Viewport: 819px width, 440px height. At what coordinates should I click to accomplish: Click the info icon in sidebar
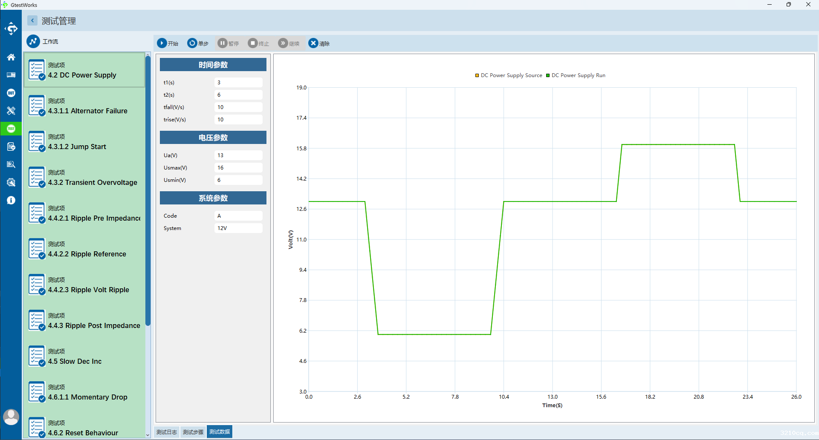[11, 200]
